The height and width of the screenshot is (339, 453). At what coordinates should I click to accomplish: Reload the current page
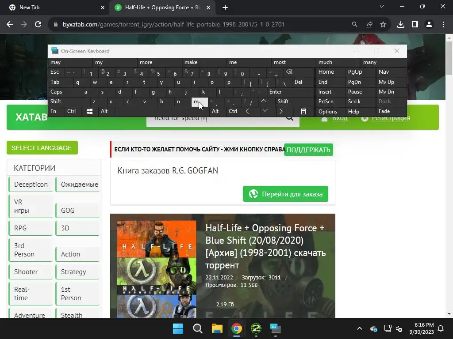pyautogui.click(x=38, y=25)
